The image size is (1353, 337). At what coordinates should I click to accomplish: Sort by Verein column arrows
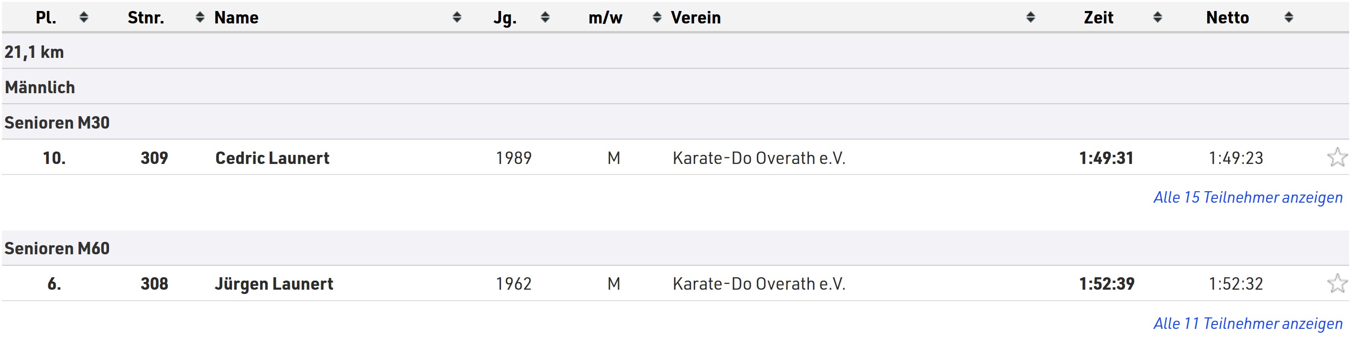click(1030, 17)
